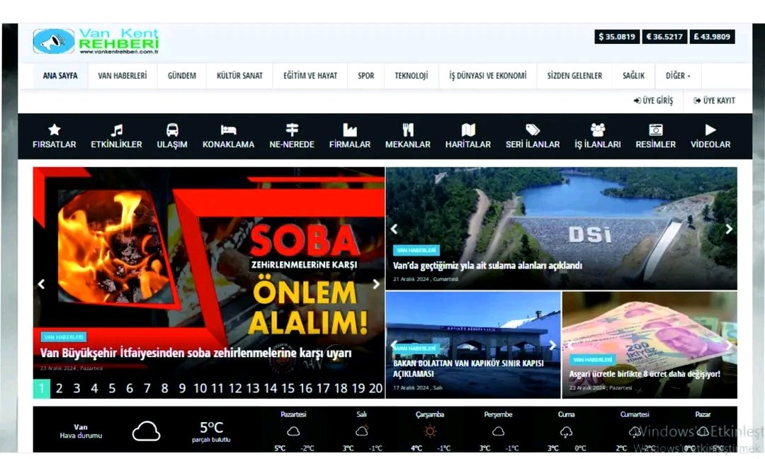The image size is (765, 459).
Task: Open the Ulaşım bus icon
Action: (x=172, y=130)
